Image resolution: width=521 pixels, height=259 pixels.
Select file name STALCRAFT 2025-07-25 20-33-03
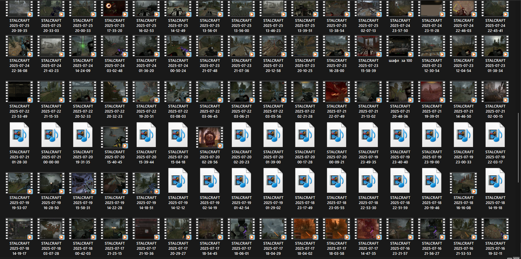coord(51,26)
